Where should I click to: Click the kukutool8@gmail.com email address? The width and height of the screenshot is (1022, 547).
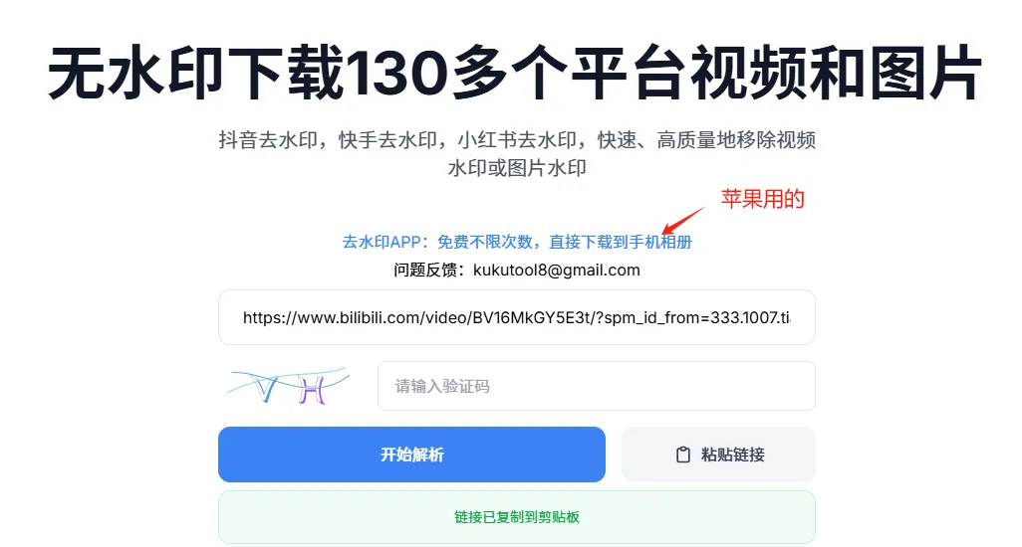(557, 270)
